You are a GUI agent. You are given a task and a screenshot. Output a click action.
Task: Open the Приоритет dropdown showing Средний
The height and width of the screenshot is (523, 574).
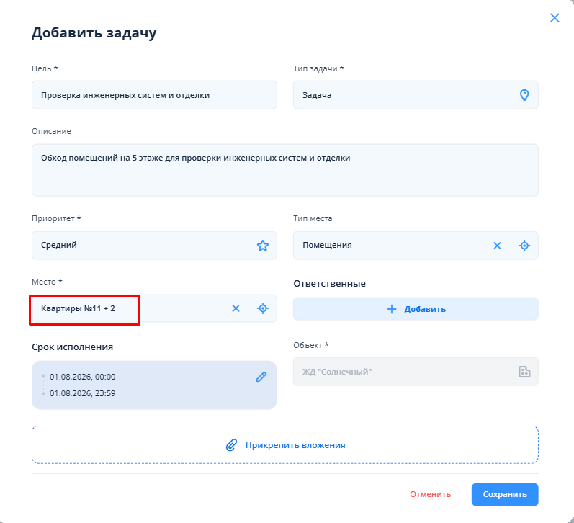point(154,245)
